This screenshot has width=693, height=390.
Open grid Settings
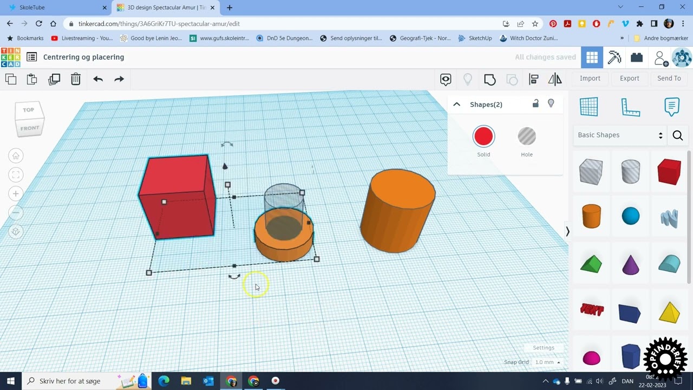[x=544, y=348]
